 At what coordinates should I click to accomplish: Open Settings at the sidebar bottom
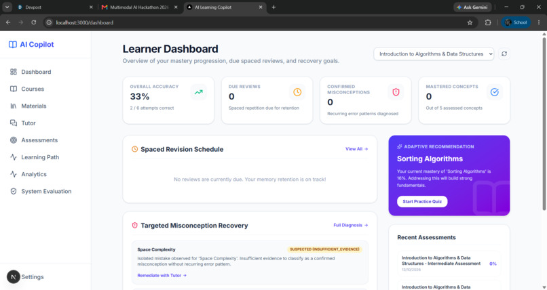coord(33,276)
